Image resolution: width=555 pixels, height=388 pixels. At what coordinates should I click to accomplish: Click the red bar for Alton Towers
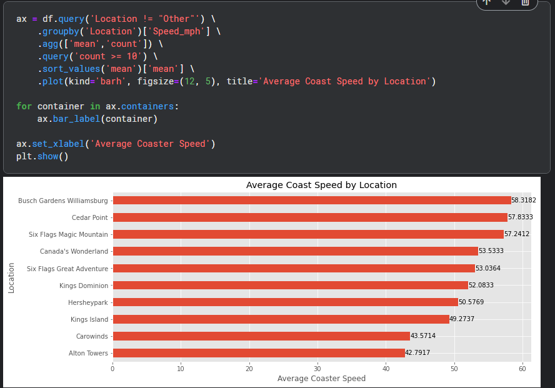[259, 353]
